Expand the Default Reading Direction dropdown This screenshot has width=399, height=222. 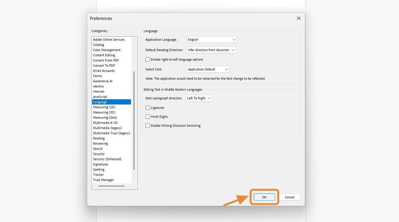pos(211,50)
